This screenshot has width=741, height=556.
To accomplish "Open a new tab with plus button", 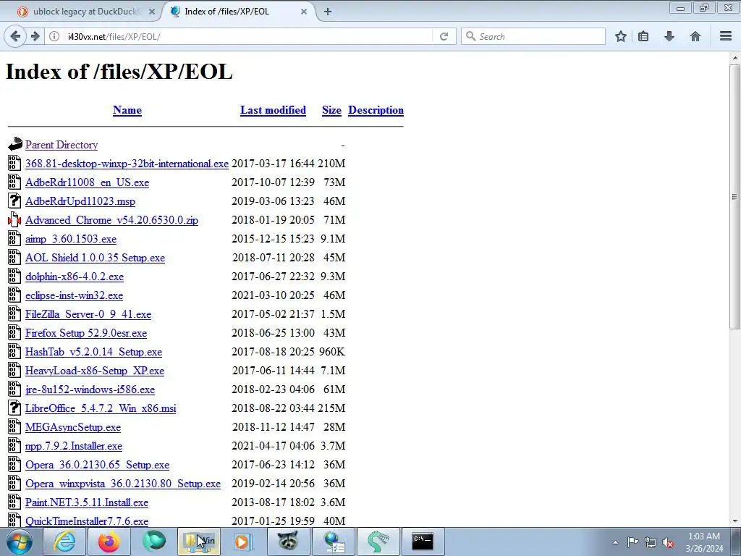I will 328,12.
